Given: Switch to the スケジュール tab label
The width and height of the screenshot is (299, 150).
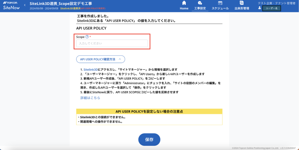Looking at the screenshot, I should point(220,8).
